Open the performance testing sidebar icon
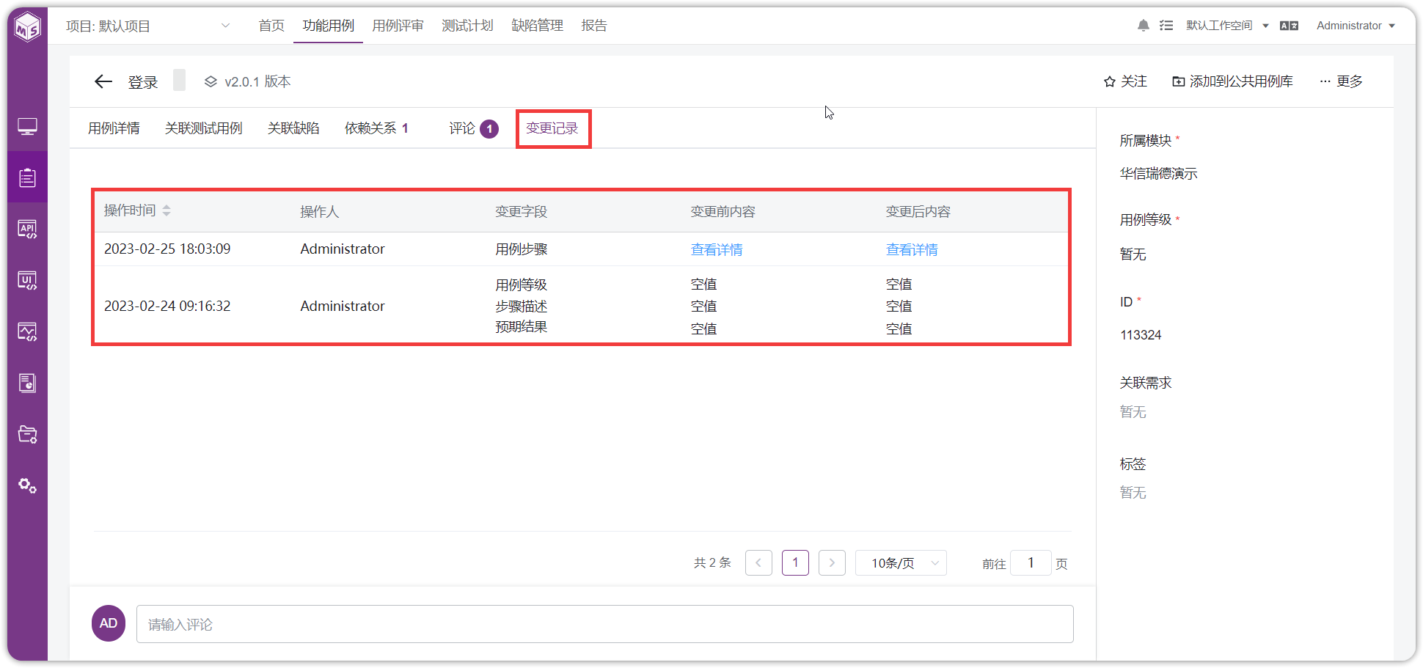The width and height of the screenshot is (1423, 668). pyautogui.click(x=28, y=331)
